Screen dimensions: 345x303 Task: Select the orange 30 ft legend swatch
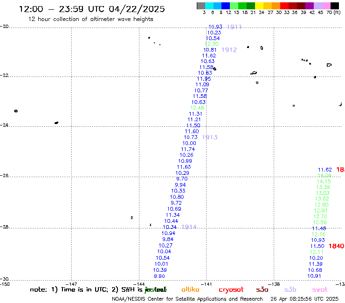pyautogui.click(x=276, y=6)
